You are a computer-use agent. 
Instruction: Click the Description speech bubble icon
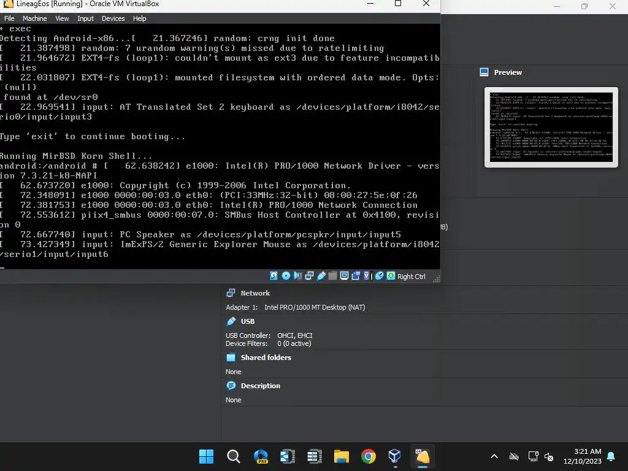point(231,386)
